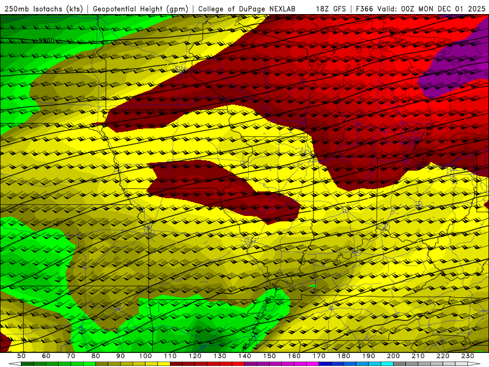Click the '200' value on the color scale
489x367 pixels.
pos(393,356)
